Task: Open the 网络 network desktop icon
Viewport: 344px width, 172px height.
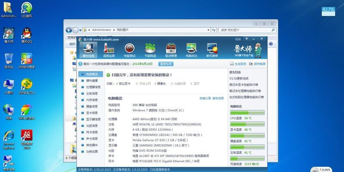Action: click(x=9, y=112)
